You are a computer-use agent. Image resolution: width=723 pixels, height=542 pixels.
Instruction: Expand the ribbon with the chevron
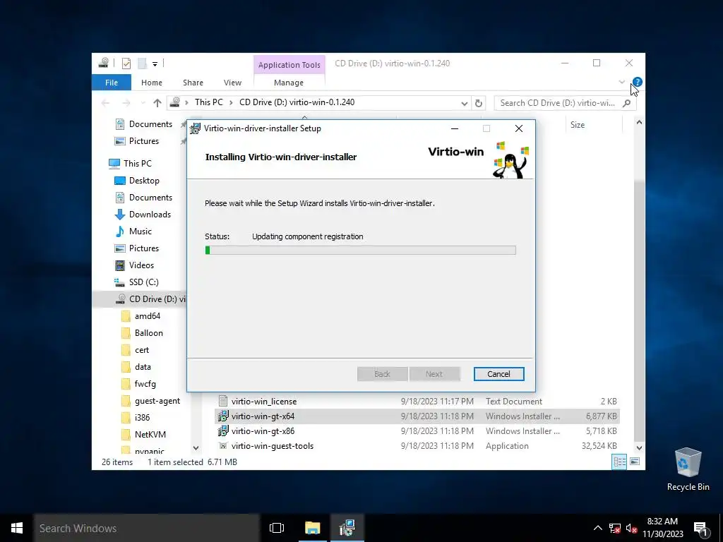(621, 82)
